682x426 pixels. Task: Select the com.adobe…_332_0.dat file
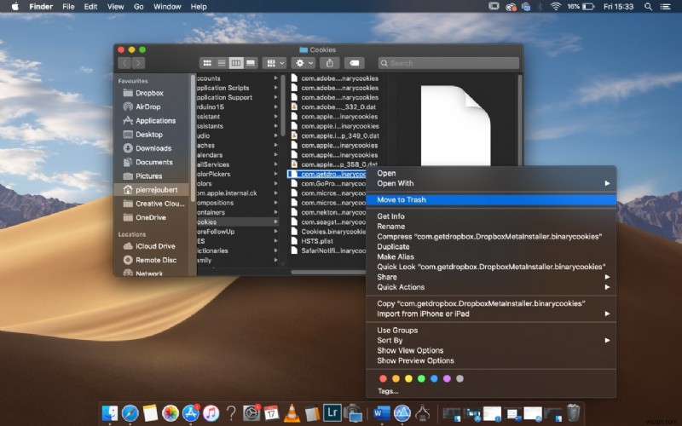335,107
